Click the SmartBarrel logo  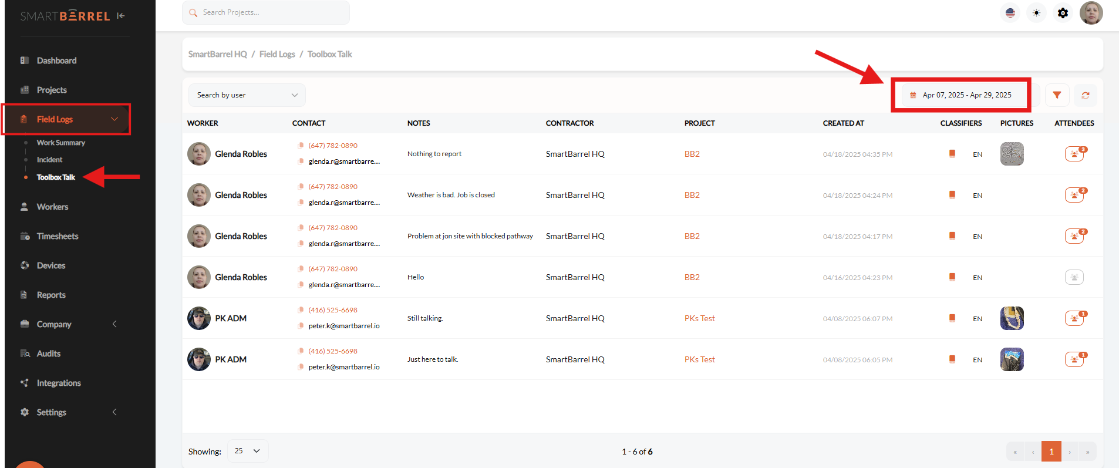click(x=65, y=16)
